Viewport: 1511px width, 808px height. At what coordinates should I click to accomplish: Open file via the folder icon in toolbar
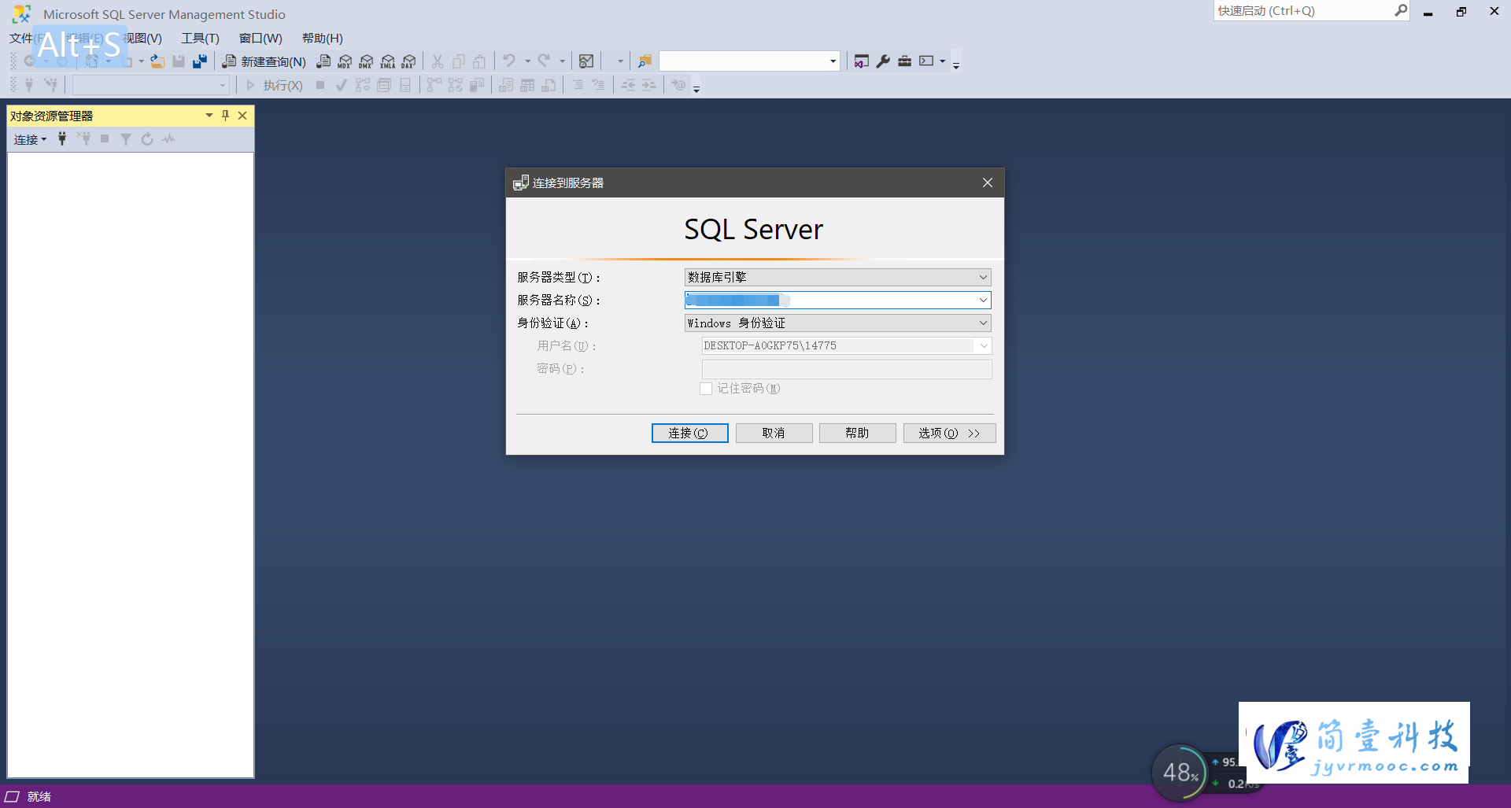pos(157,61)
